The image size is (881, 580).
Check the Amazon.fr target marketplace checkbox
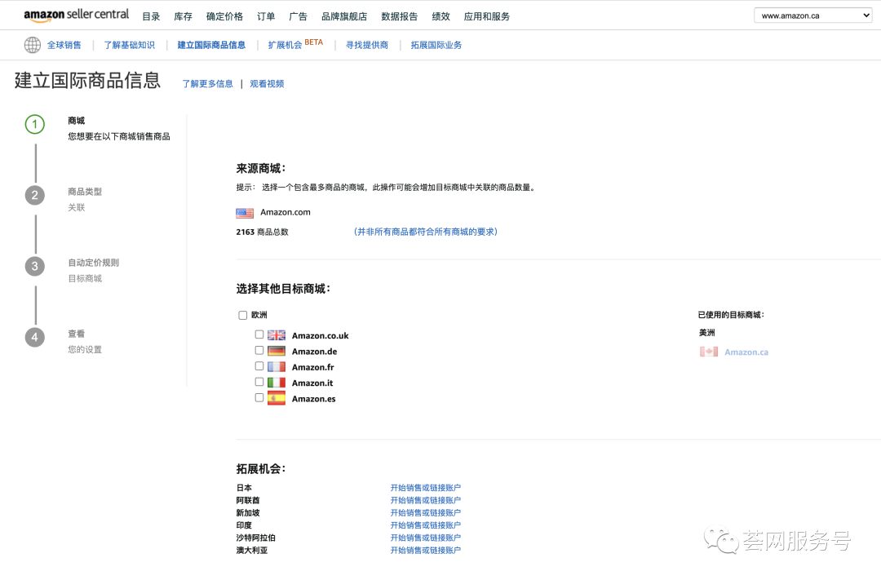click(x=259, y=366)
